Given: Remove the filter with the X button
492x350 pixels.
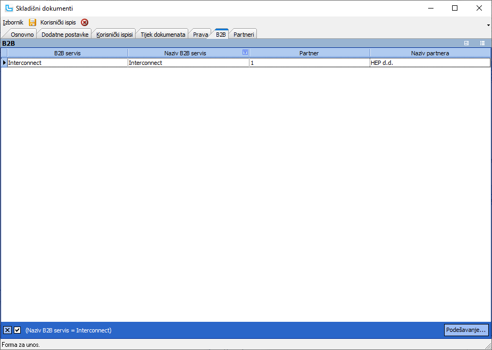Looking at the screenshot, I should 7,330.
